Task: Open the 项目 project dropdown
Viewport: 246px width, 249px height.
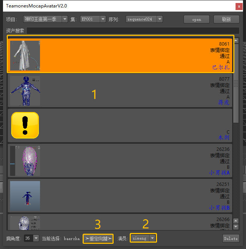Action: click(46, 19)
